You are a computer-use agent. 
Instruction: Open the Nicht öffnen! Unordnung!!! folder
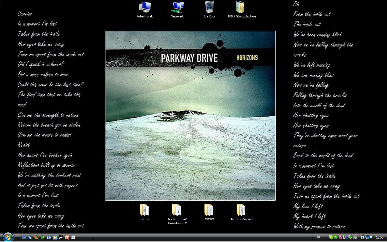[x=177, y=214]
